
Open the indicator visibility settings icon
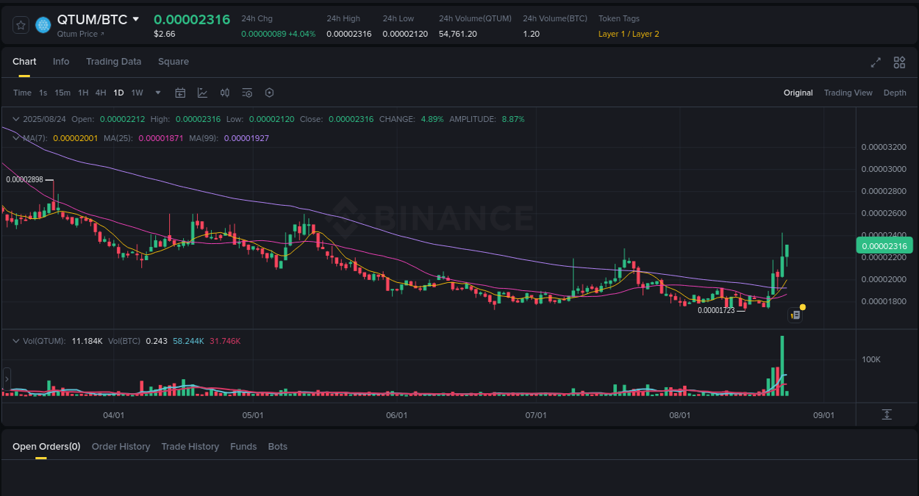coord(247,93)
